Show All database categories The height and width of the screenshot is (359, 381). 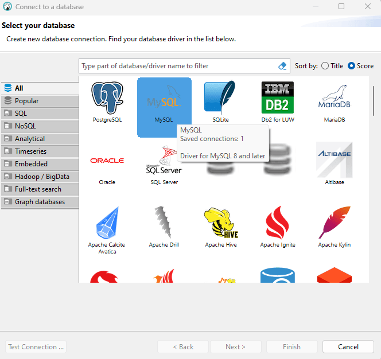pyautogui.click(x=40, y=88)
